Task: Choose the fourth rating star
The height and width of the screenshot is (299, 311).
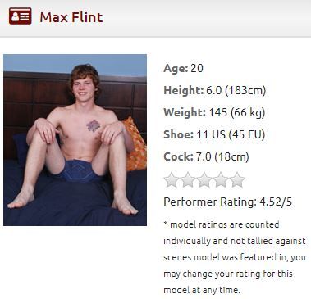Action: 221,179
